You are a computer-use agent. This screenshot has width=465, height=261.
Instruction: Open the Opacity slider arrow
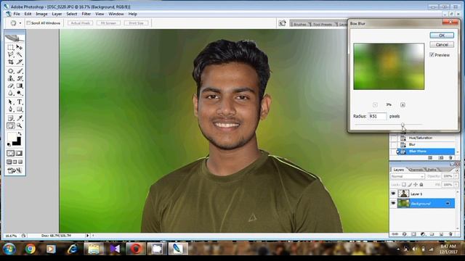(456, 176)
